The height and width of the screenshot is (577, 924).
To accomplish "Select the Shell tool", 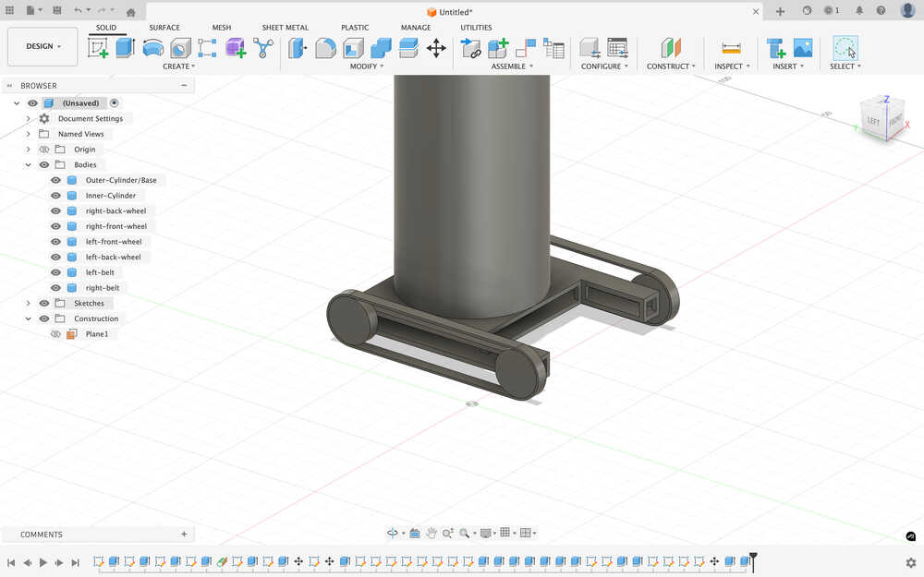I will pyautogui.click(x=353, y=48).
